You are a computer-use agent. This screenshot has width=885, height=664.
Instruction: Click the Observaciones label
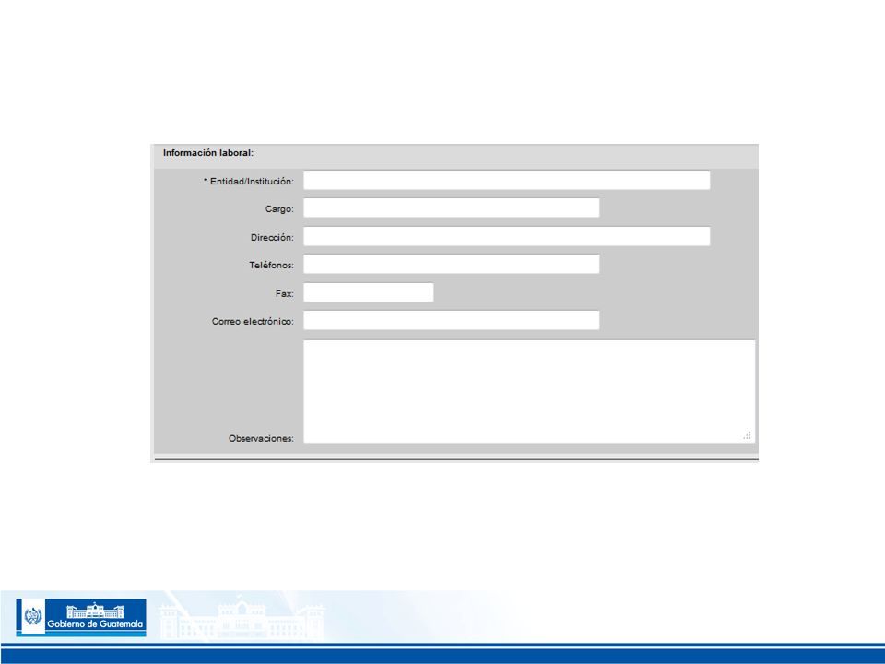coord(261,438)
